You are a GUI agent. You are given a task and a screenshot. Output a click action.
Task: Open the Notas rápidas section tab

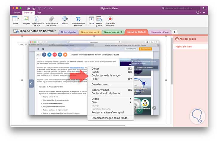pyautogui.click(x=68, y=32)
